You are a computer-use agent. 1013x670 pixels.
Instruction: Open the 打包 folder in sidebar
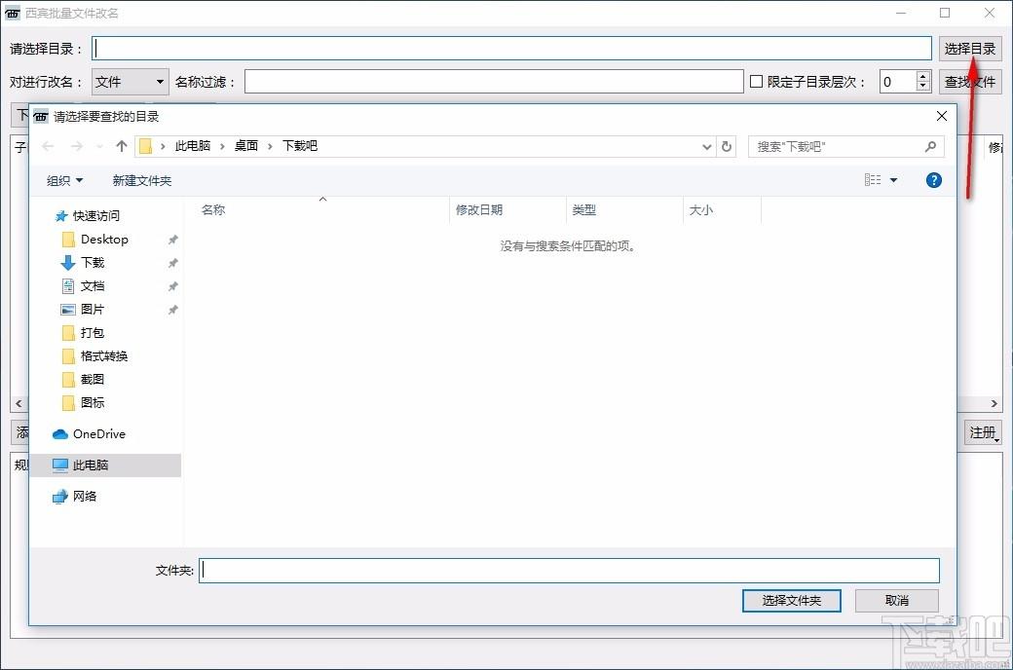click(93, 333)
